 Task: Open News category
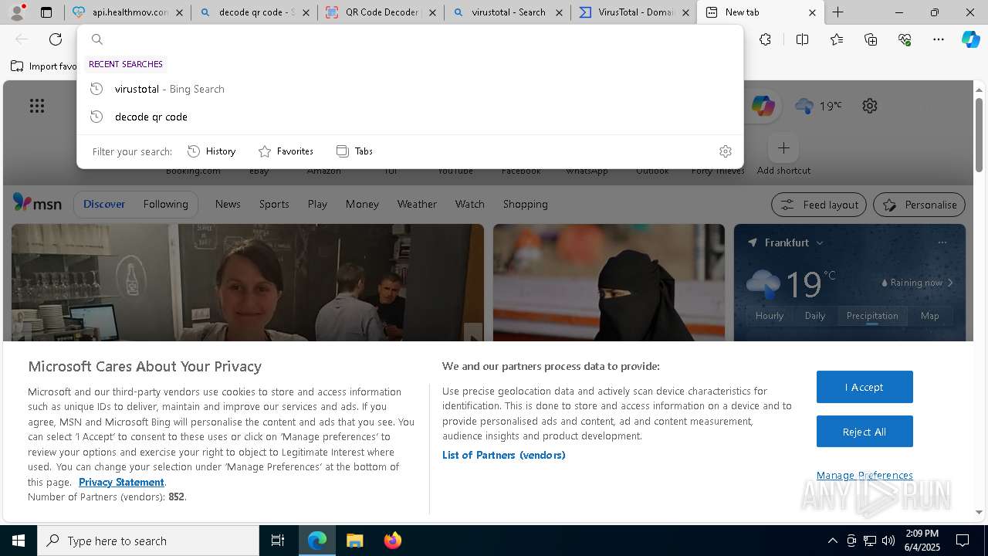pos(228,204)
